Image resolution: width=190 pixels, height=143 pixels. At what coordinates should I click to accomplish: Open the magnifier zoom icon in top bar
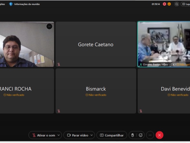coord(177,4)
